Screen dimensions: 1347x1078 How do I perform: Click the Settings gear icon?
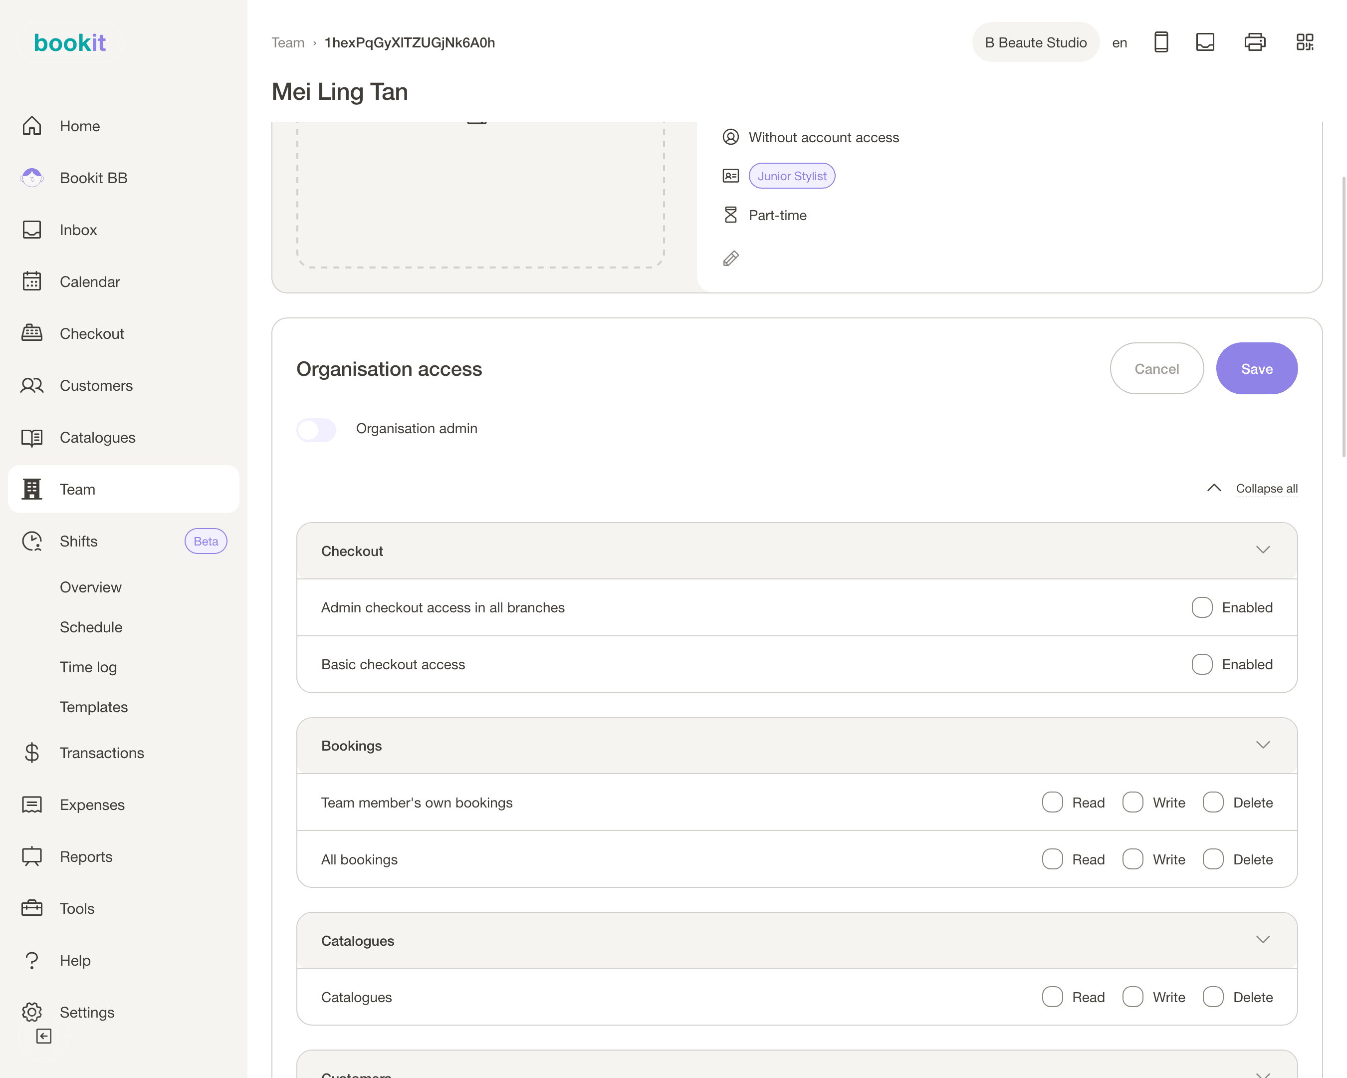pos(32,1012)
